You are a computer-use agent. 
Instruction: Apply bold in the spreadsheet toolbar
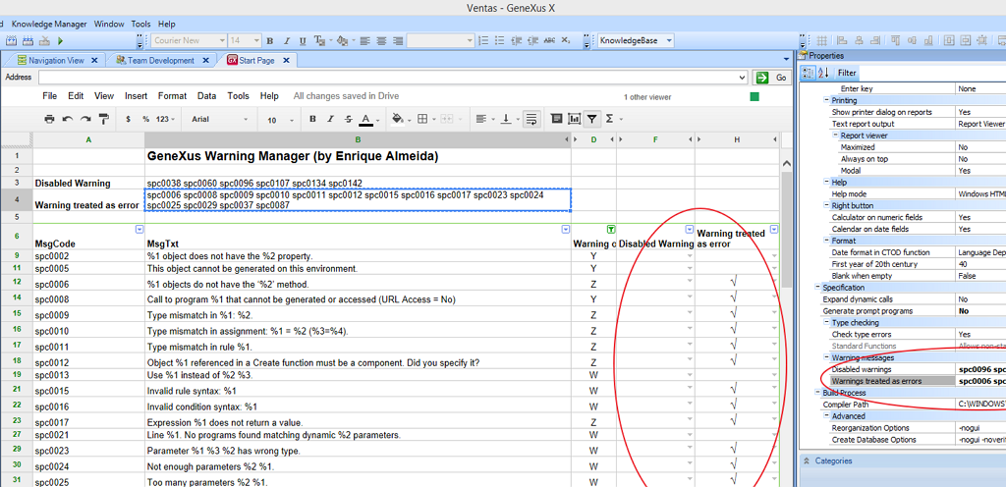tap(312, 119)
